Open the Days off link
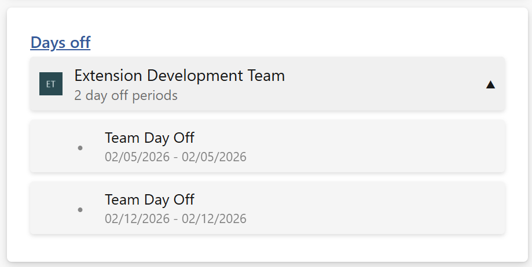 60,42
